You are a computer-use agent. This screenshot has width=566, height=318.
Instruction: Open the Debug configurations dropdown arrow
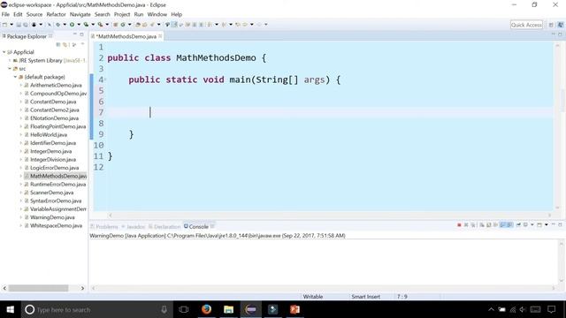coord(65,25)
